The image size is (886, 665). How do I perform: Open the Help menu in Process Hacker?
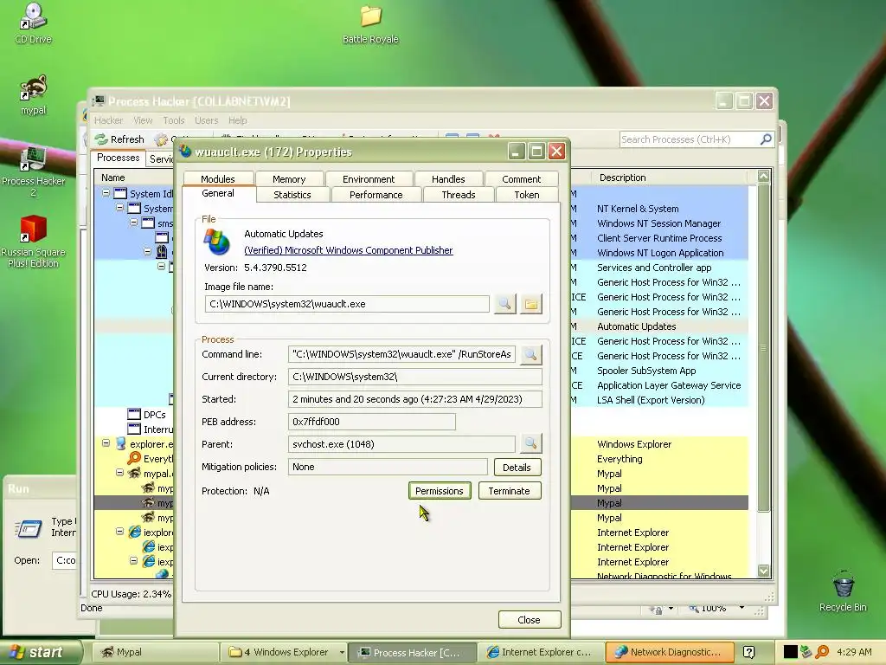point(237,120)
